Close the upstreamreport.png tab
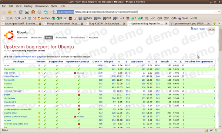The width and height of the screenshot is (222, 133). point(208,24)
